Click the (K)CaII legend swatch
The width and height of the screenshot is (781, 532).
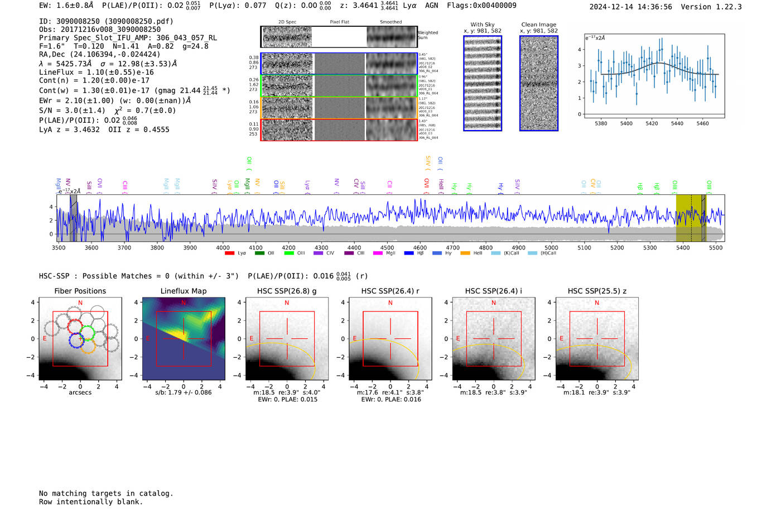pyautogui.click(x=496, y=253)
